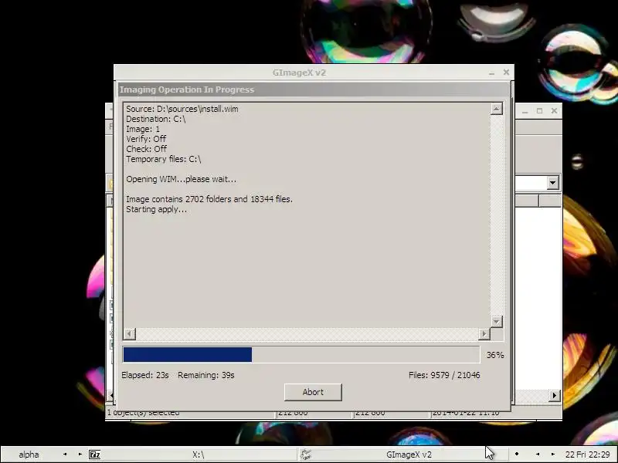This screenshot has width=618, height=463.
Task: Click the Elapsed: 23s label
Action: [145, 375]
